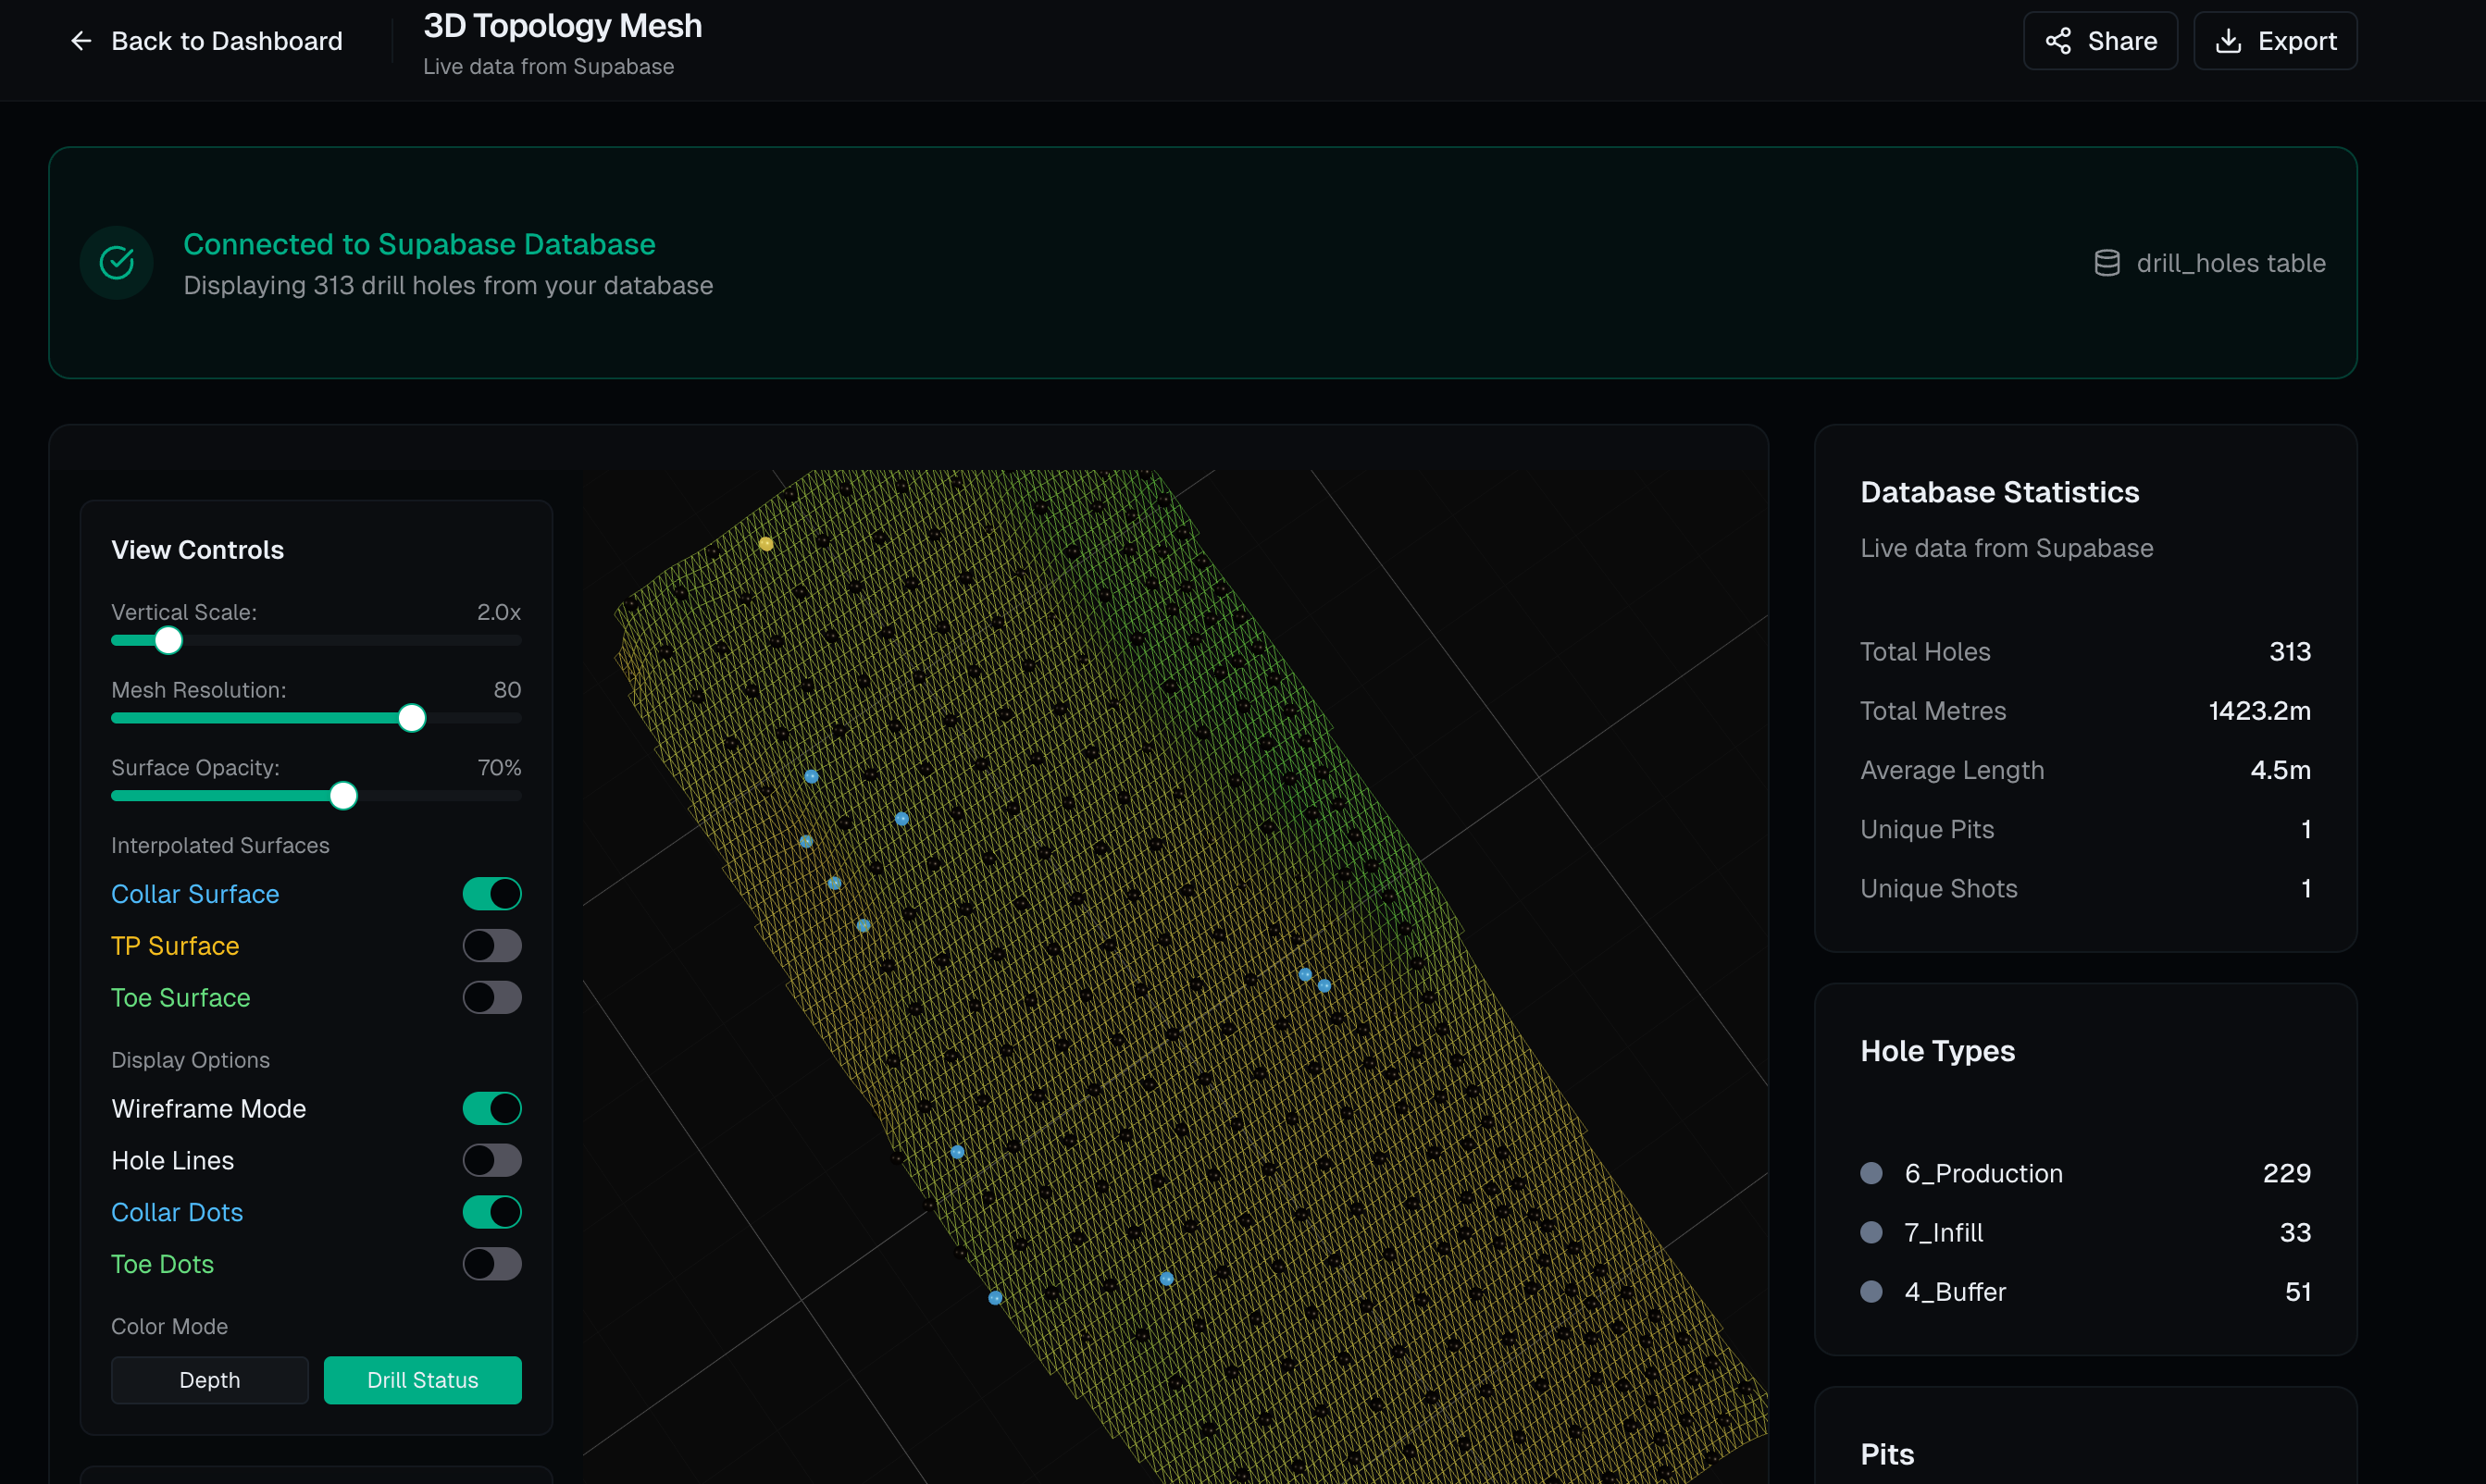Enable the TP Surface toggle
Image resolution: width=2486 pixels, height=1484 pixels.
point(491,945)
